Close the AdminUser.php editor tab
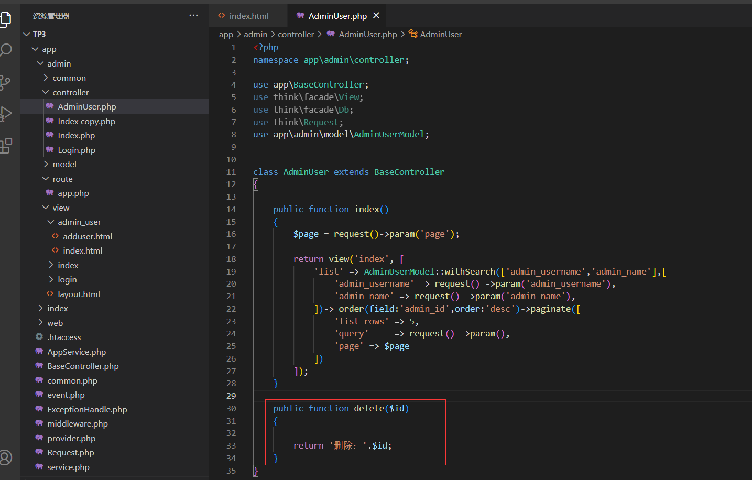This screenshot has height=480, width=752. tap(376, 16)
